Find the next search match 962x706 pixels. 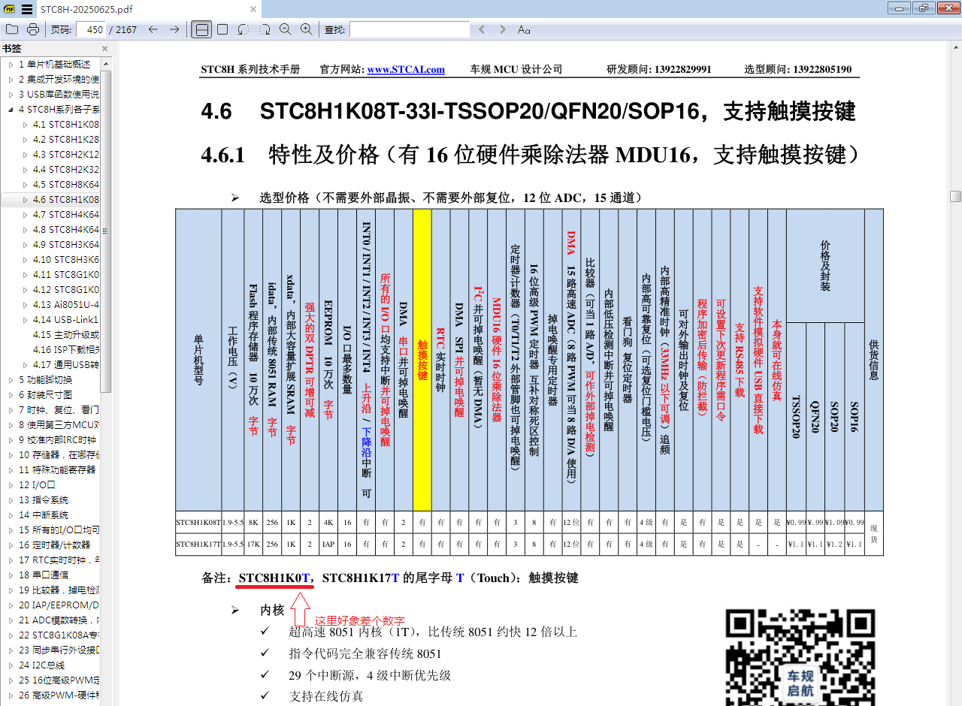tap(503, 29)
